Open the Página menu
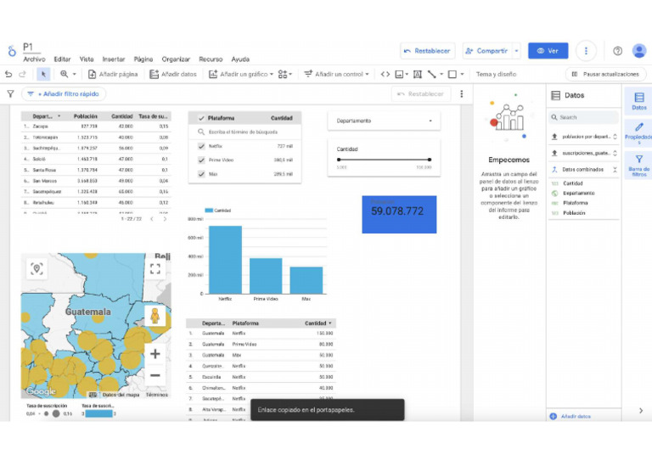Screen dimensions: 652x461 click(x=143, y=59)
